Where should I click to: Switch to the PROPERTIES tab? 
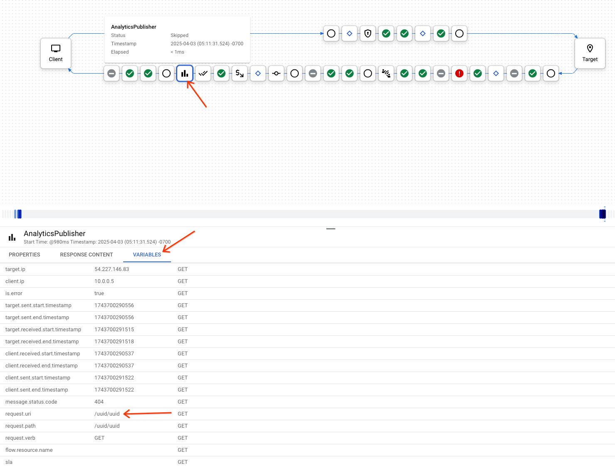[25, 254]
